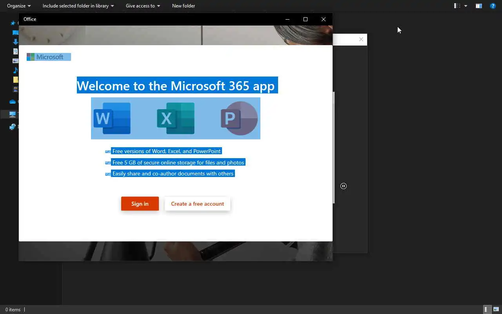Click the Office title in window title bar

pos(30,19)
